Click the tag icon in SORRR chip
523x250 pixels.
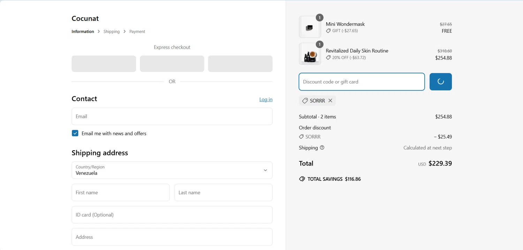305,100
